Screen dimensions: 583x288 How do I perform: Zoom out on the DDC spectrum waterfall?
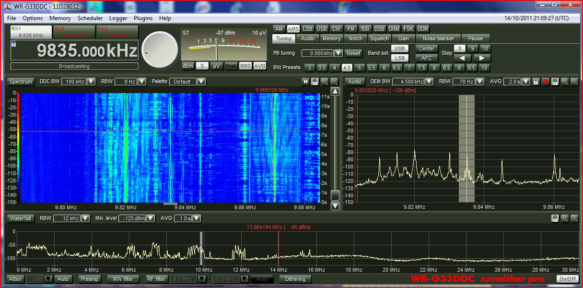point(334,82)
